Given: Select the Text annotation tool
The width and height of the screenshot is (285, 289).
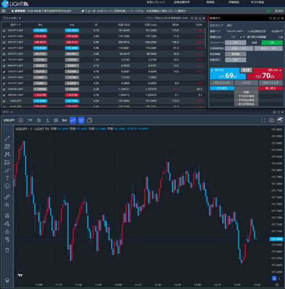Looking at the screenshot, I should (x=7, y=178).
